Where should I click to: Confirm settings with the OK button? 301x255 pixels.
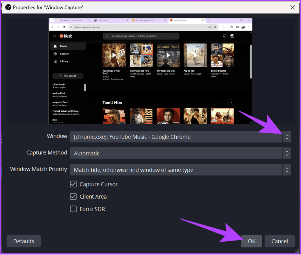pos(252,241)
